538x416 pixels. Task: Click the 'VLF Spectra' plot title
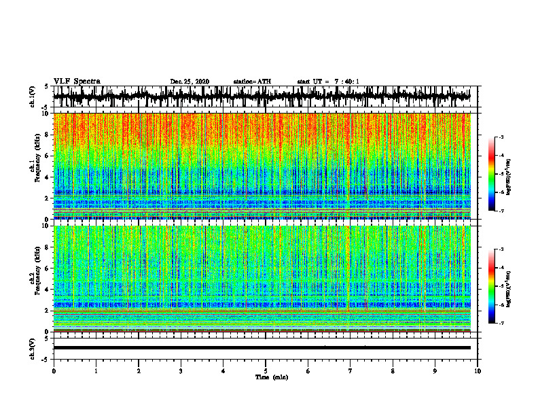coord(77,82)
